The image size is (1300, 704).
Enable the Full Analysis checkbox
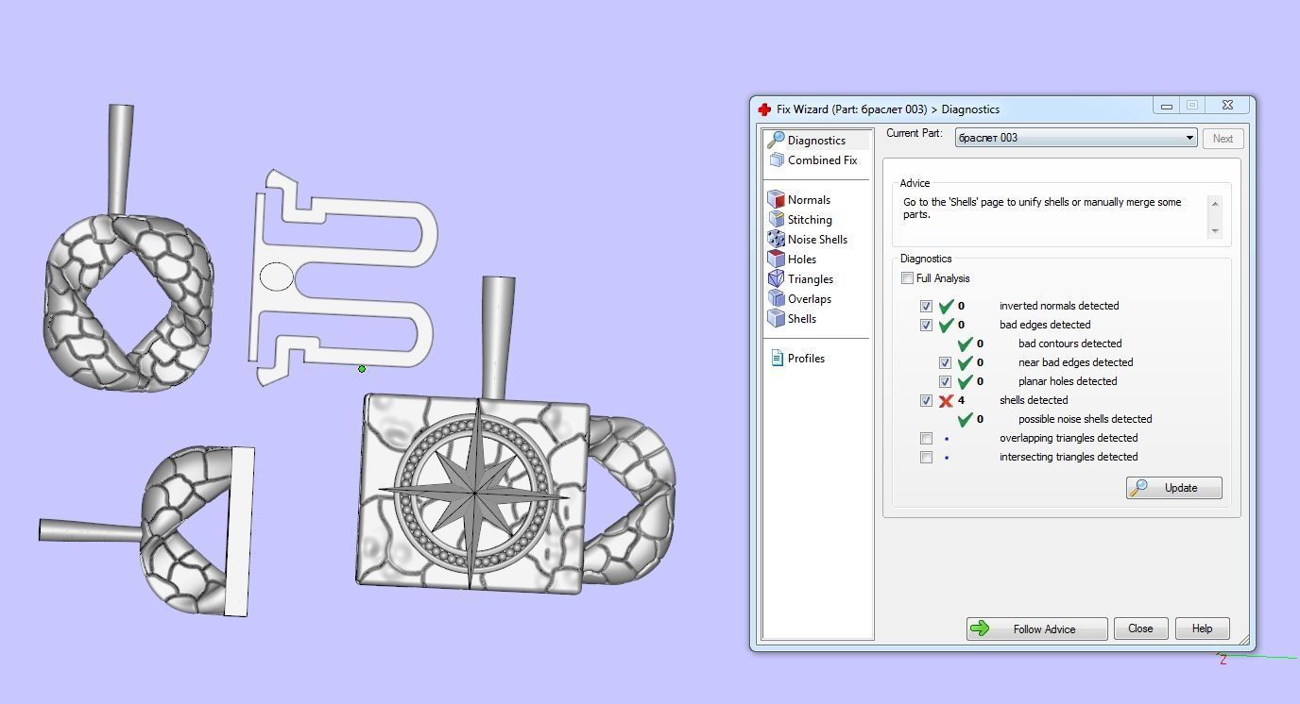(x=907, y=278)
